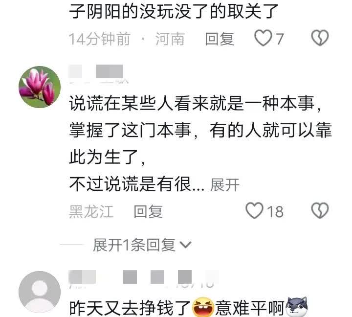Select the 说谎在某些人看来 comment text

click(200, 143)
